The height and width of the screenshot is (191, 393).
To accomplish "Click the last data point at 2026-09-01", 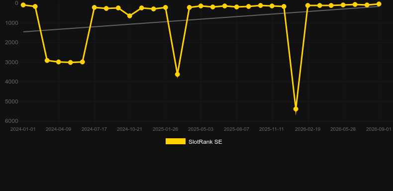I will pyautogui.click(x=379, y=4).
